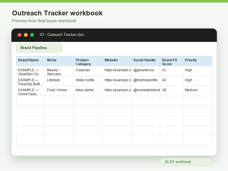
Task: Click the Meal starter cell
Action: pos(88,91)
